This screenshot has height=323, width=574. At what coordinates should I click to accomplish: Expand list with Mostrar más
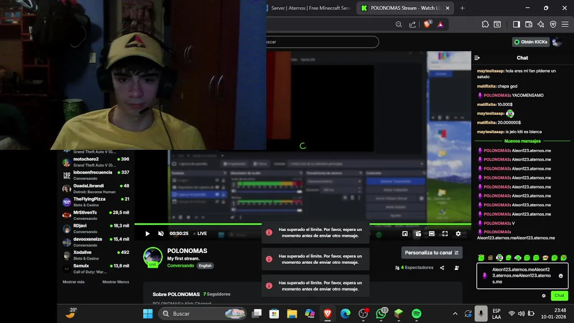pyautogui.click(x=74, y=282)
